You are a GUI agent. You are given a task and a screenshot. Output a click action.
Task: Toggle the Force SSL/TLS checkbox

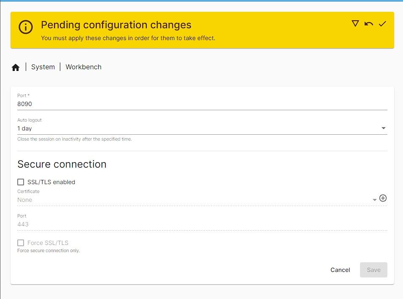click(21, 242)
